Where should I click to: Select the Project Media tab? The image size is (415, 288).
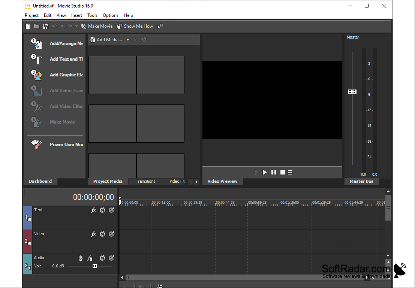click(108, 181)
